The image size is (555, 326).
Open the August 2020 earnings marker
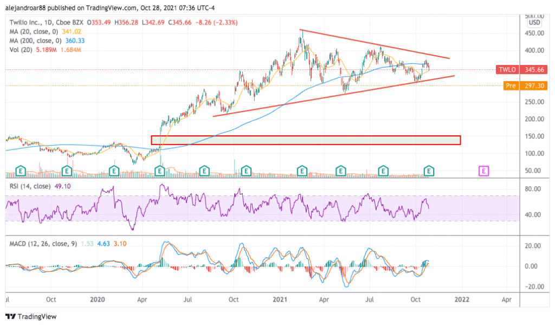tap(204, 171)
